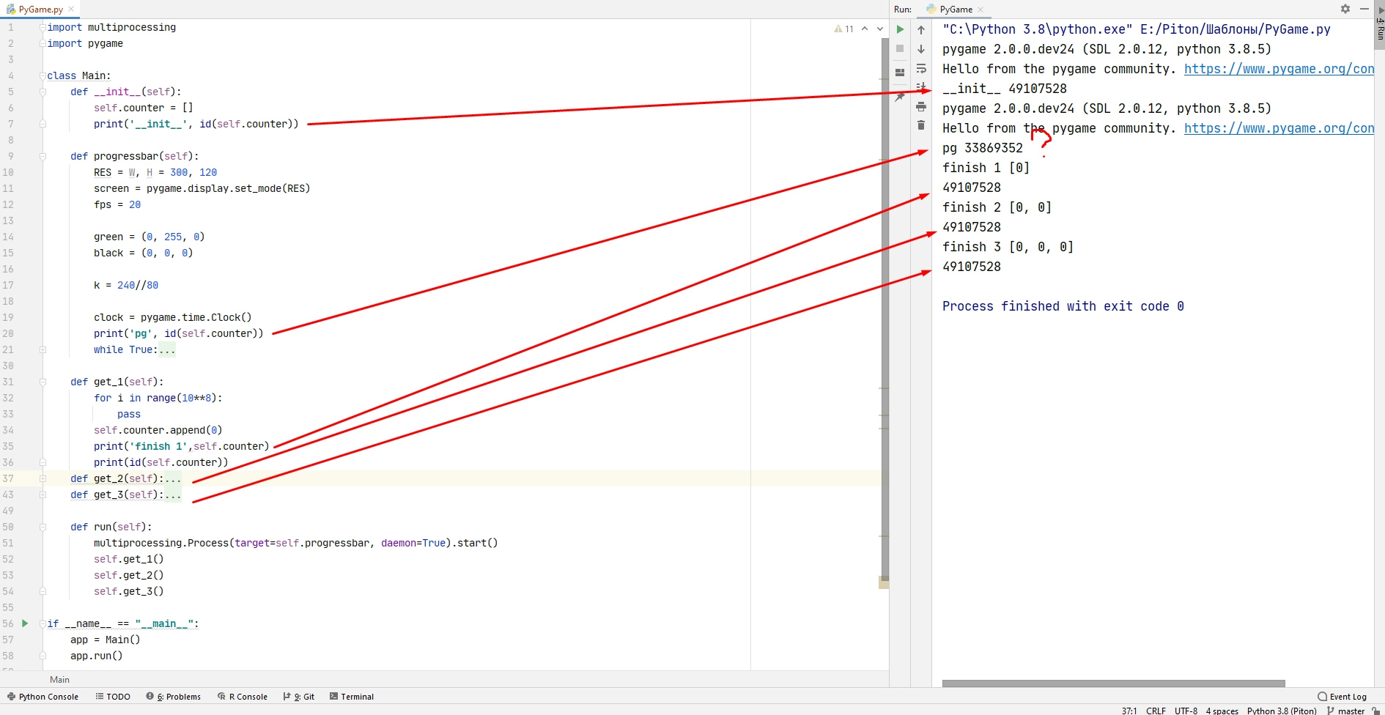Place cursor on 'app = Main()' line
Screen dimensions: 1385x715
[x=105, y=640]
